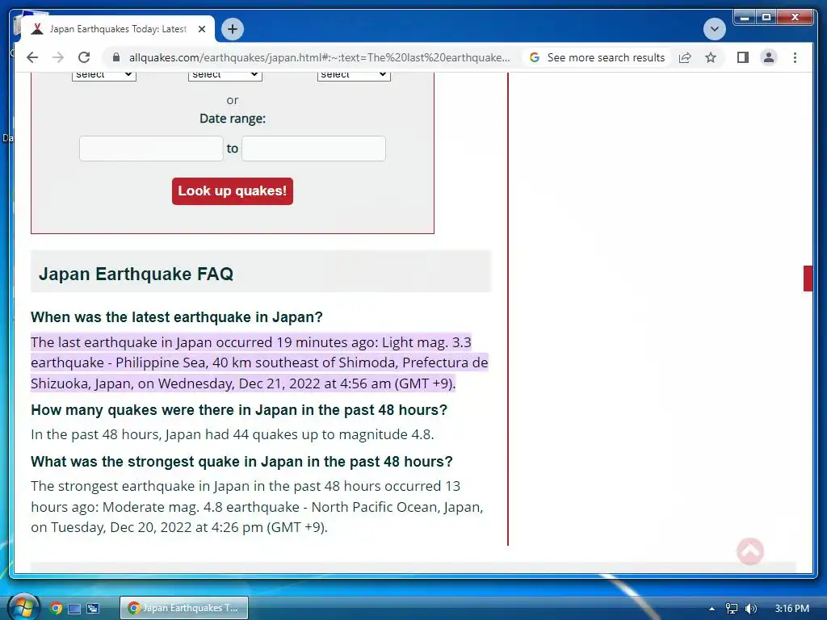View site security lock info
Image resolution: width=827 pixels, height=620 pixels.
(116, 57)
